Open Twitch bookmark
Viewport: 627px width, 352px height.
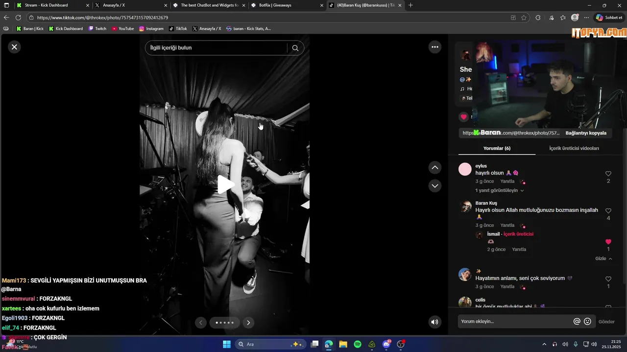[x=97, y=28]
